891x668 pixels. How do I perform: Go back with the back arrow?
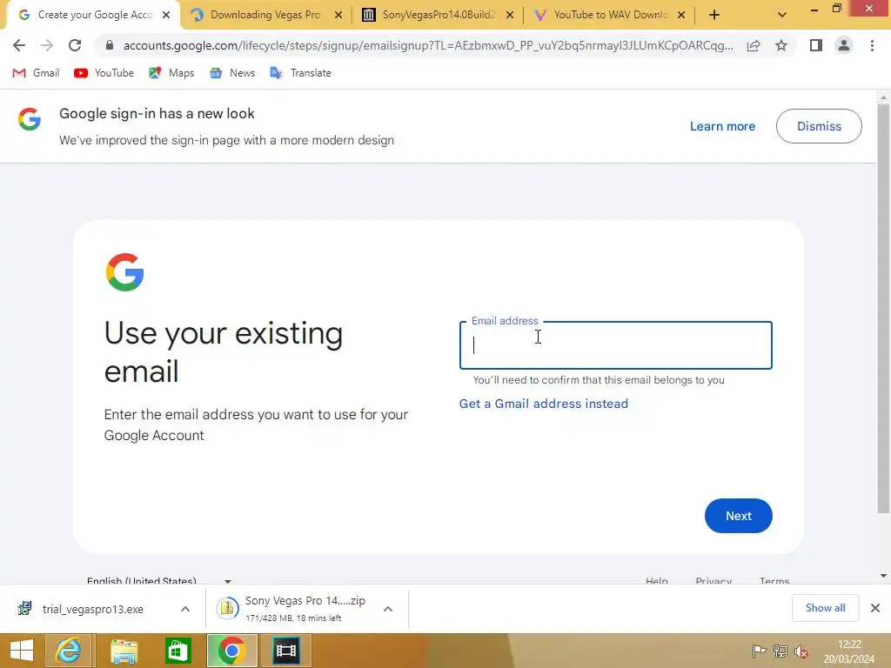[x=19, y=45]
